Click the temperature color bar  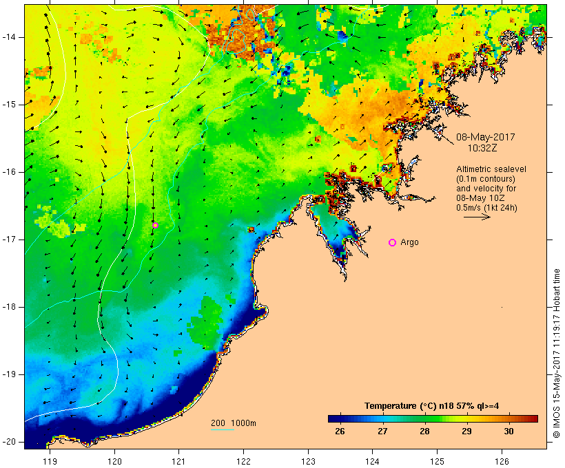(x=433, y=418)
